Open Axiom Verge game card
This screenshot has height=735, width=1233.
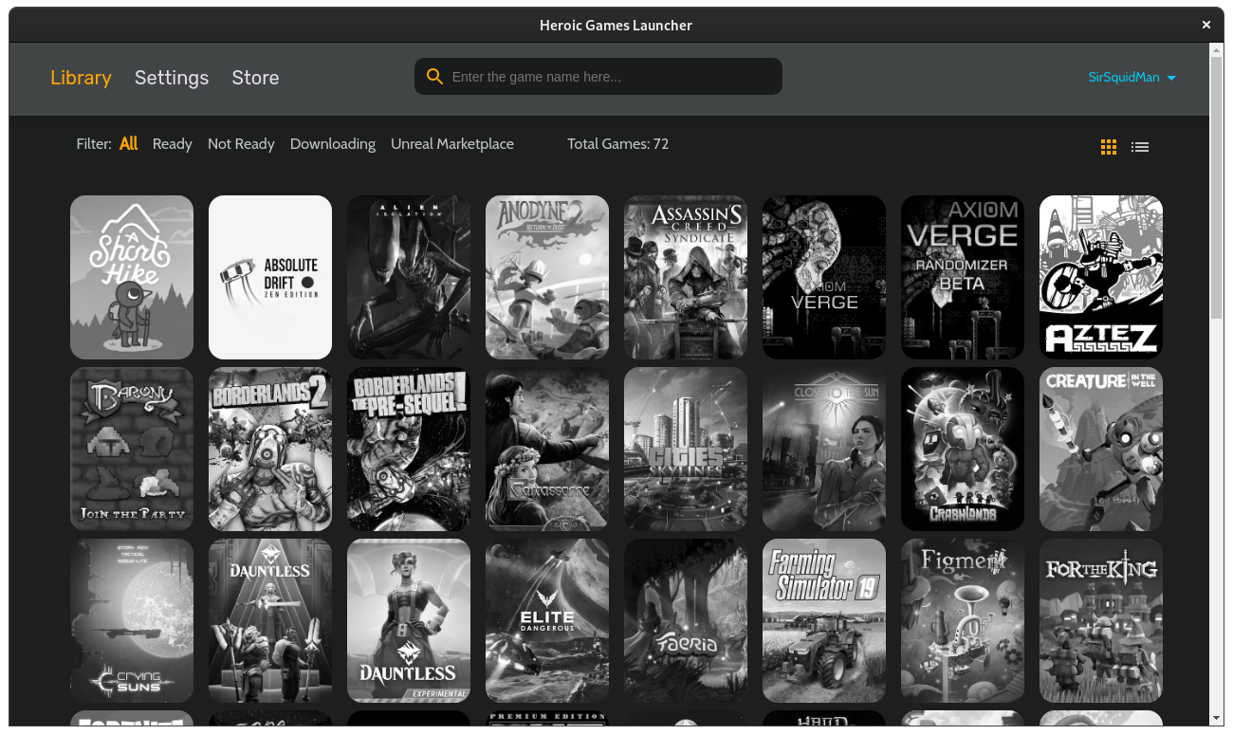[x=824, y=277]
